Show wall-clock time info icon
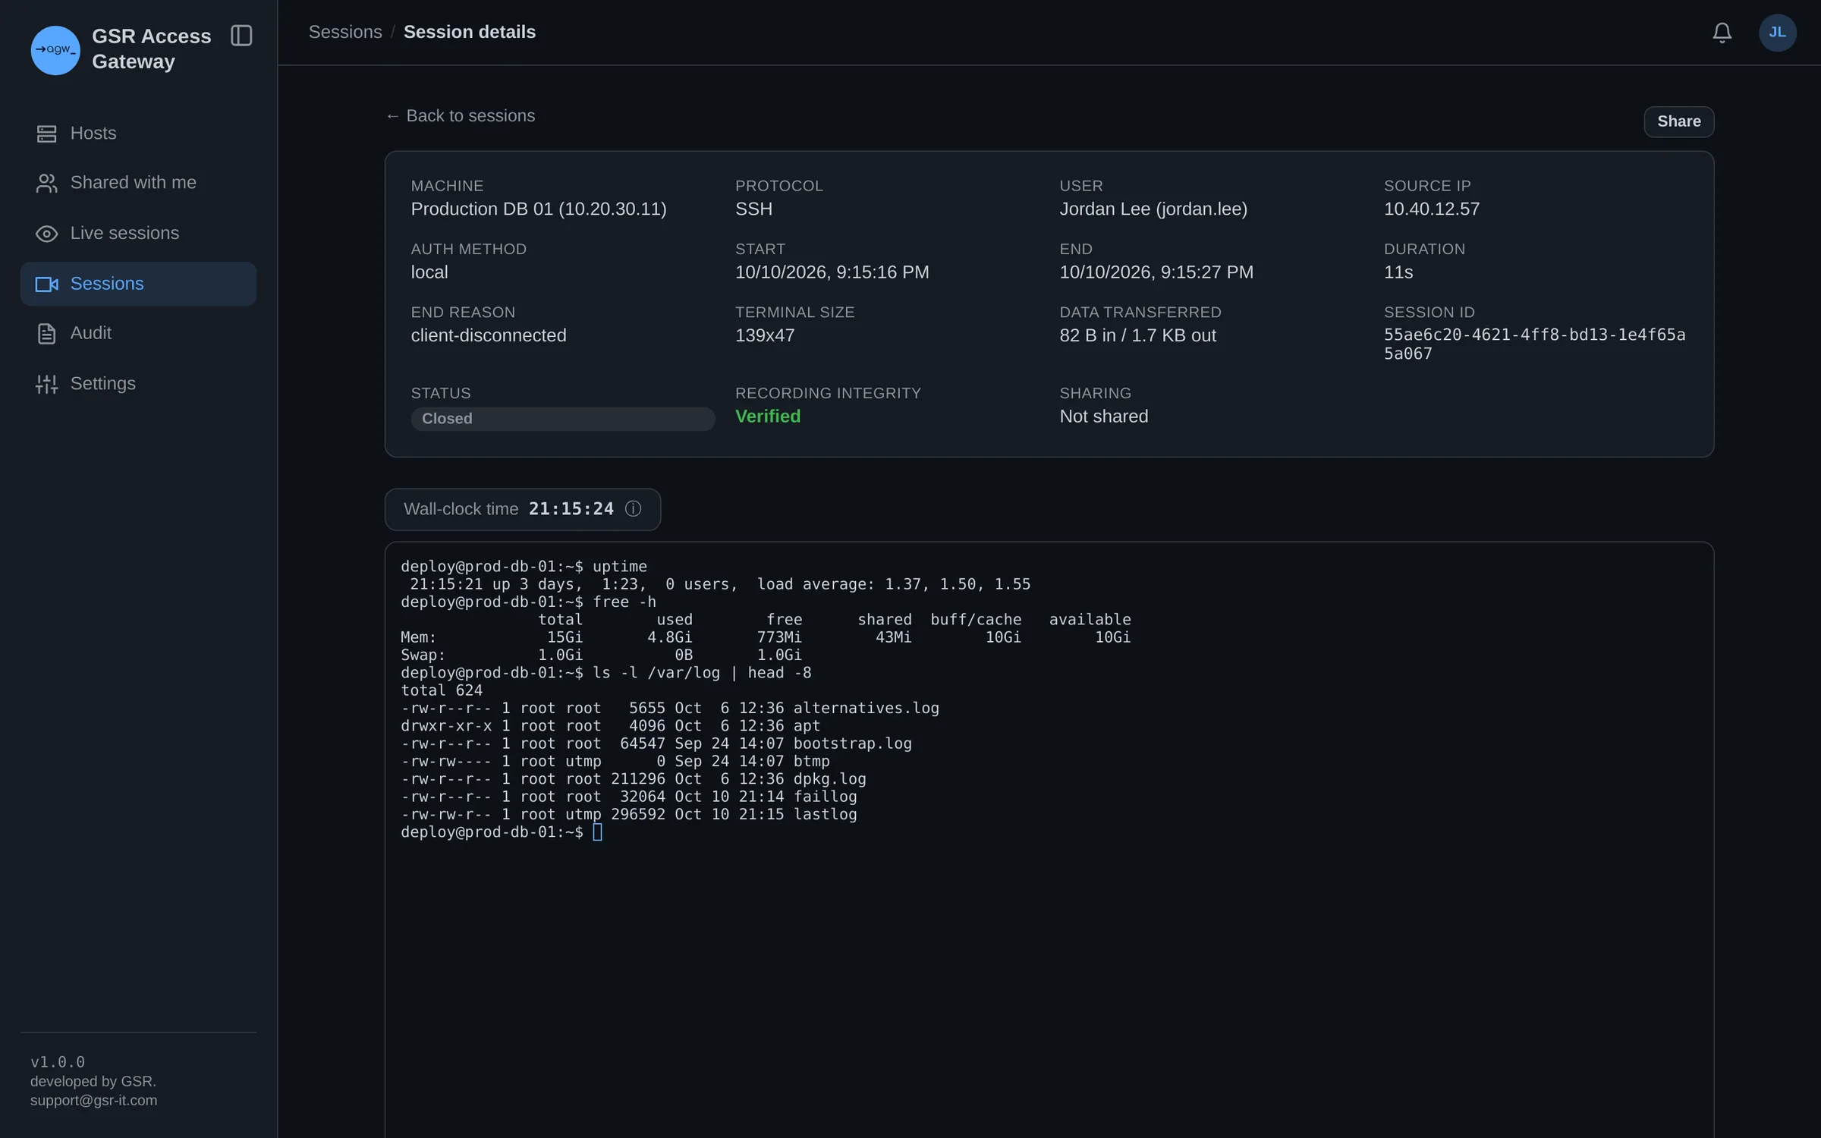The image size is (1821, 1138). (x=633, y=509)
